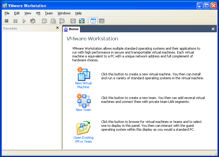The height and width of the screenshot is (157, 219).
Task: Click the New Virtual Machine link text
Action: point(83,85)
